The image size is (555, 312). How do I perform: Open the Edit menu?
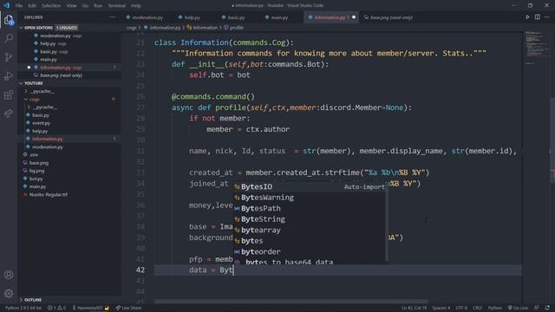click(32, 6)
